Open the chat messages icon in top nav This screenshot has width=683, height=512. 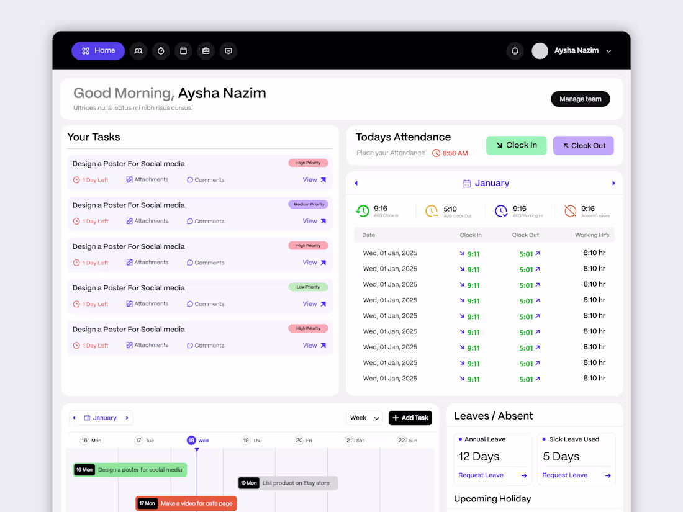tap(228, 51)
